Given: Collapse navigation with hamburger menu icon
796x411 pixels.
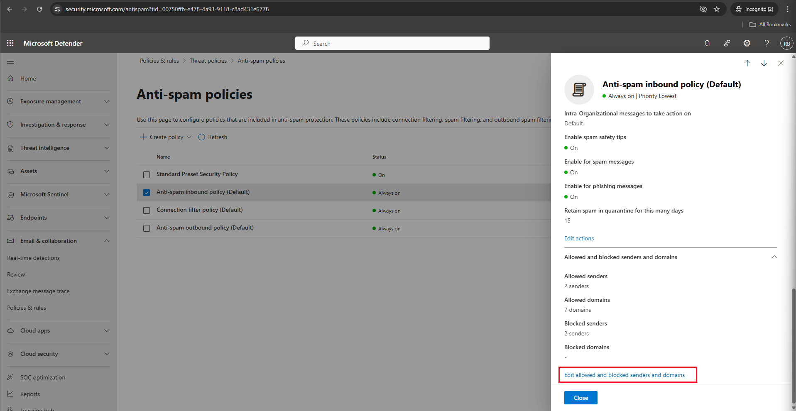Looking at the screenshot, I should 11,62.
